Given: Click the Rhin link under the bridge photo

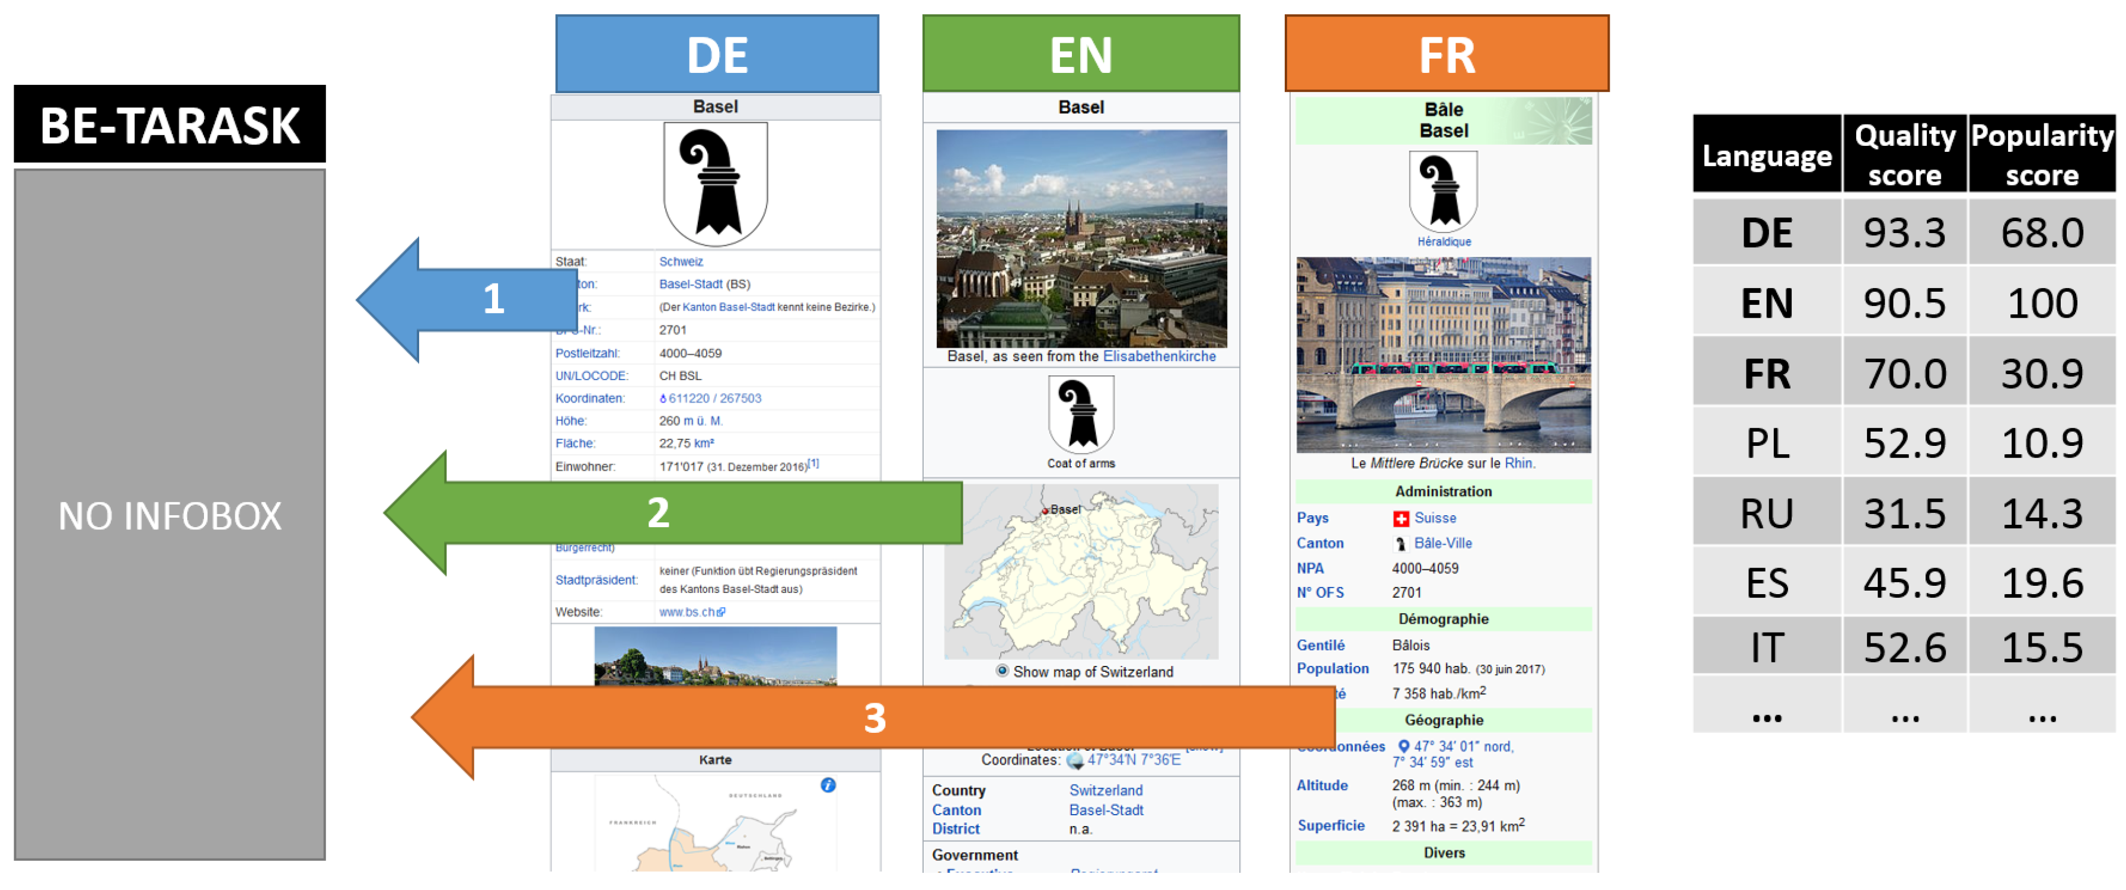Looking at the screenshot, I should pos(1518,463).
